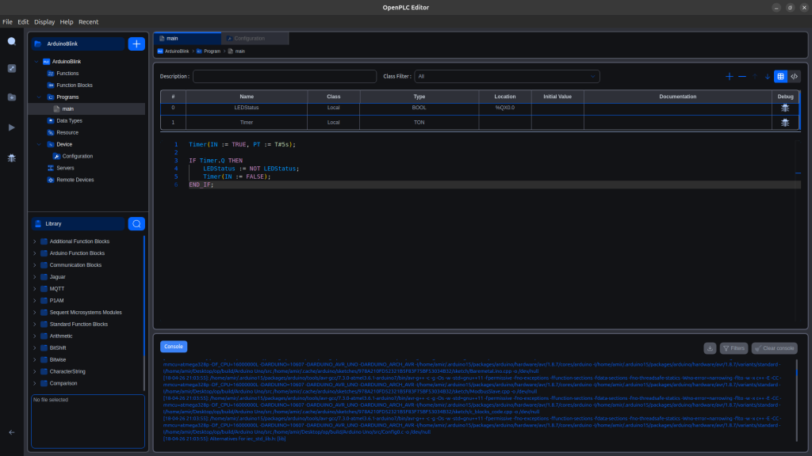
Task: Open the Display menu
Action: pyautogui.click(x=44, y=21)
